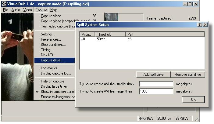Image resolution: width=214 pixels, height=124 pixels.
Task: Toggle Hide on capture option
Action: [52, 81]
